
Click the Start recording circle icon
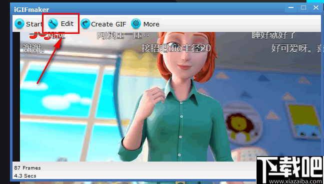(19, 24)
